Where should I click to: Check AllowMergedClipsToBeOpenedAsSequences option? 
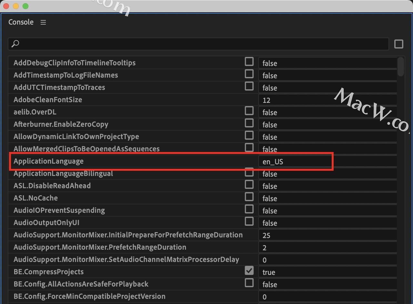(249, 147)
